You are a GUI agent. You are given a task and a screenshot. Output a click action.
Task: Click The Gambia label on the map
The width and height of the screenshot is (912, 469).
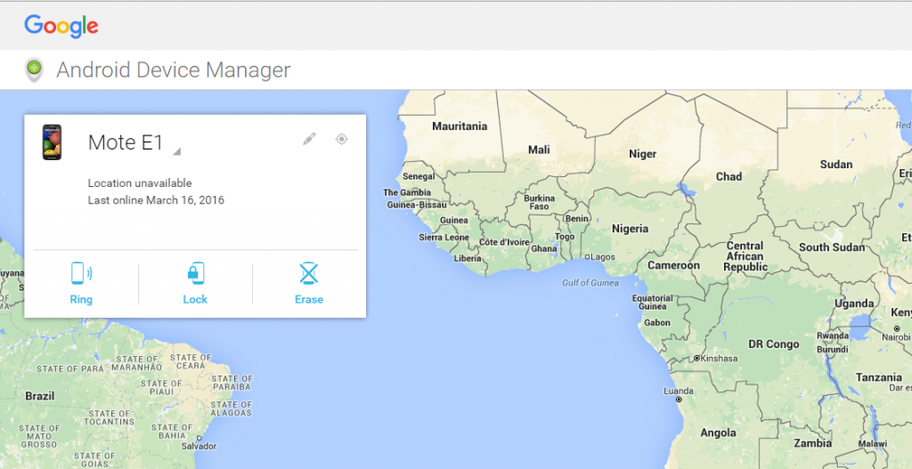point(406,192)
